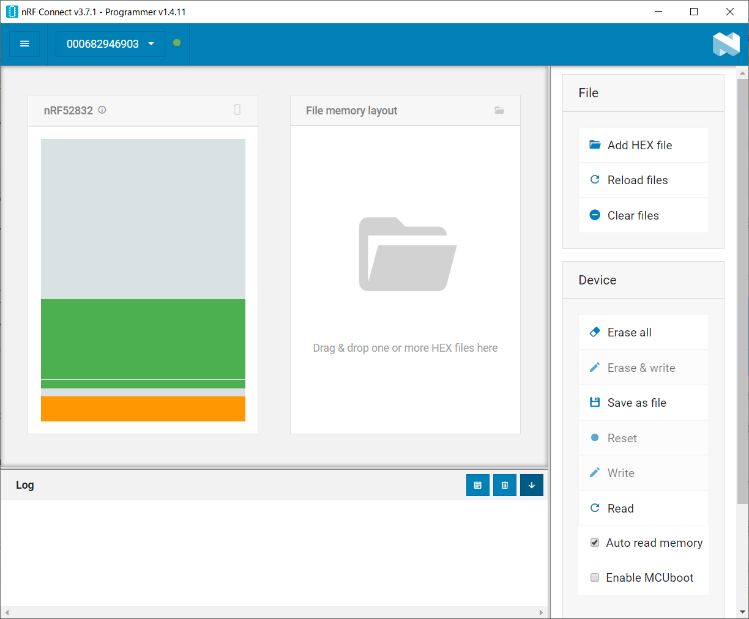Click the Write button

[643, 473]
